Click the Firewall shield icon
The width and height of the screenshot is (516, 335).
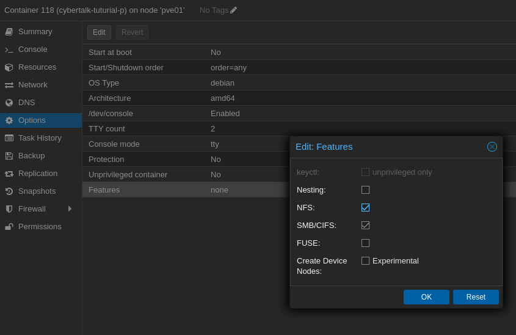9,209
